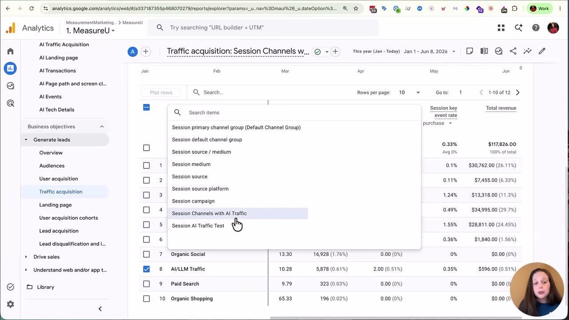Screen dimensions: 569x320
Task: Sort by Total revenue column header
Action: coord(501,108)
